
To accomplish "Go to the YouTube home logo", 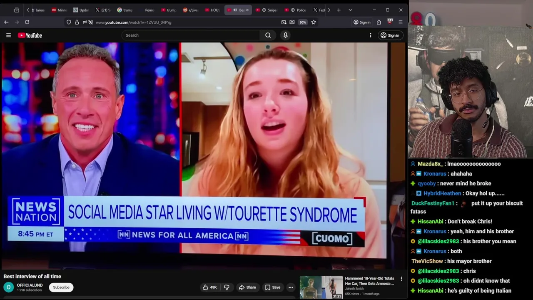I will 30,35.
